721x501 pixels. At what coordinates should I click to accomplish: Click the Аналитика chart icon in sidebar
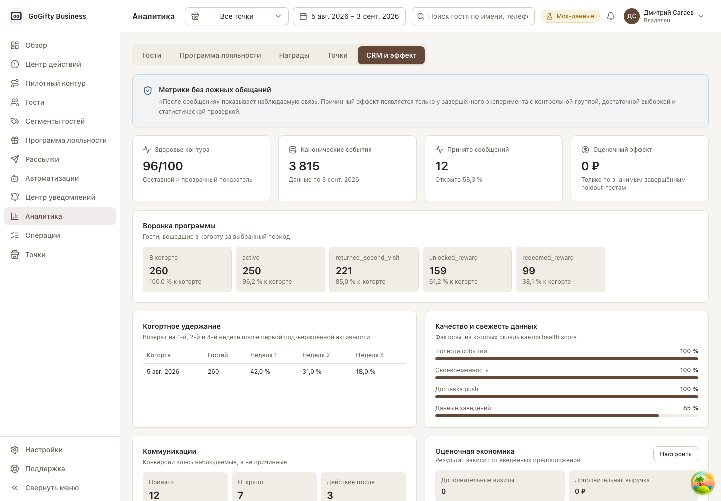(15, 216)
